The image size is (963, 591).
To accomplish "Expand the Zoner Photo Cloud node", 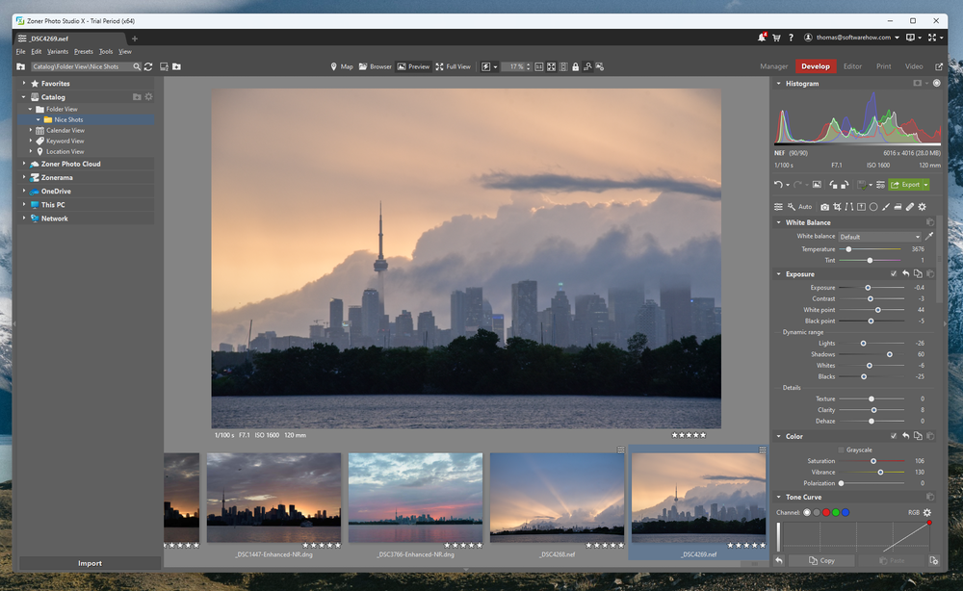I will (24, 164).
